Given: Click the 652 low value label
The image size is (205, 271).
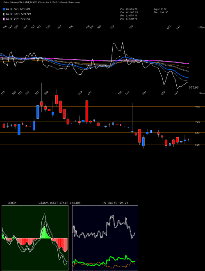Looking at the screenshot, I should (163, 93).
